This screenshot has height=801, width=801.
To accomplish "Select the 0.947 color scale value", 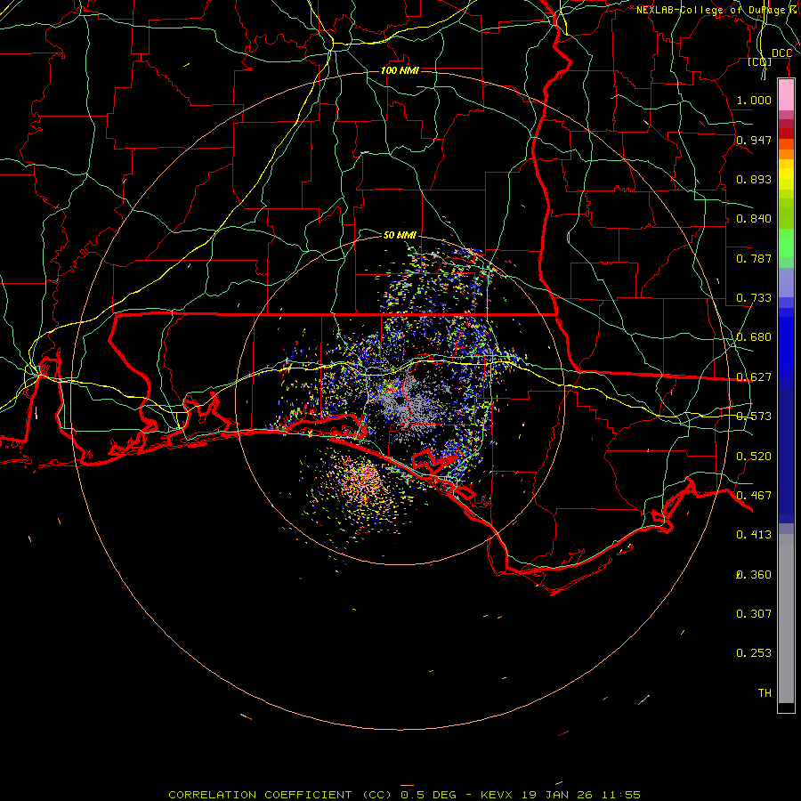I will coord(754,140).
